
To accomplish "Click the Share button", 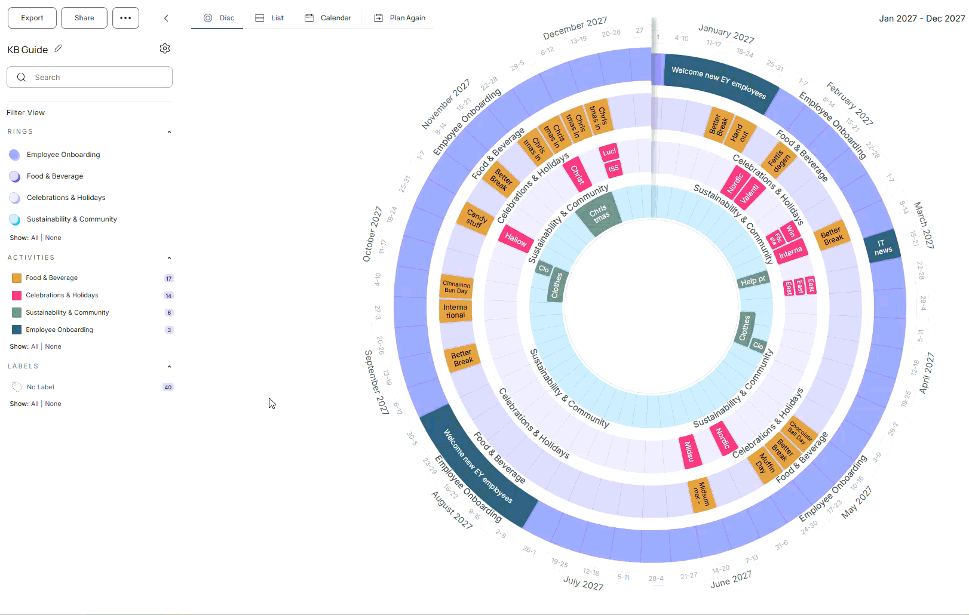I will [x=84, y=18].
